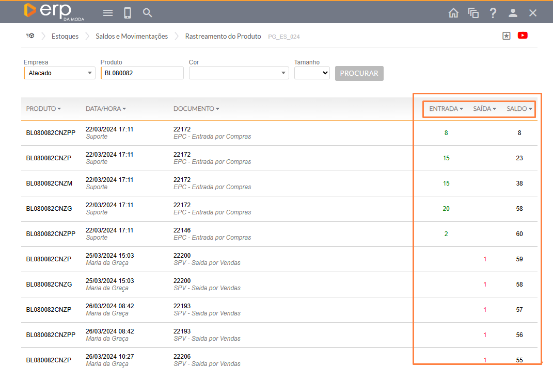Navigate to Estoques breadcrumb
Viewport: 553px width, 368px height.
65,36
